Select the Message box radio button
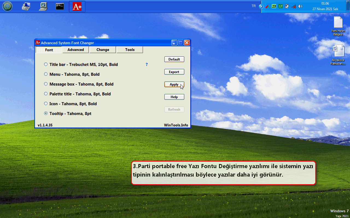The height and width of the screenshot is (218, 350). pos(46,84)
